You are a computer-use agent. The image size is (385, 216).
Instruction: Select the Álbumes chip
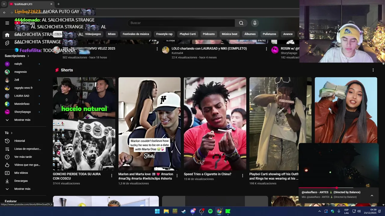tap(250, 34)
